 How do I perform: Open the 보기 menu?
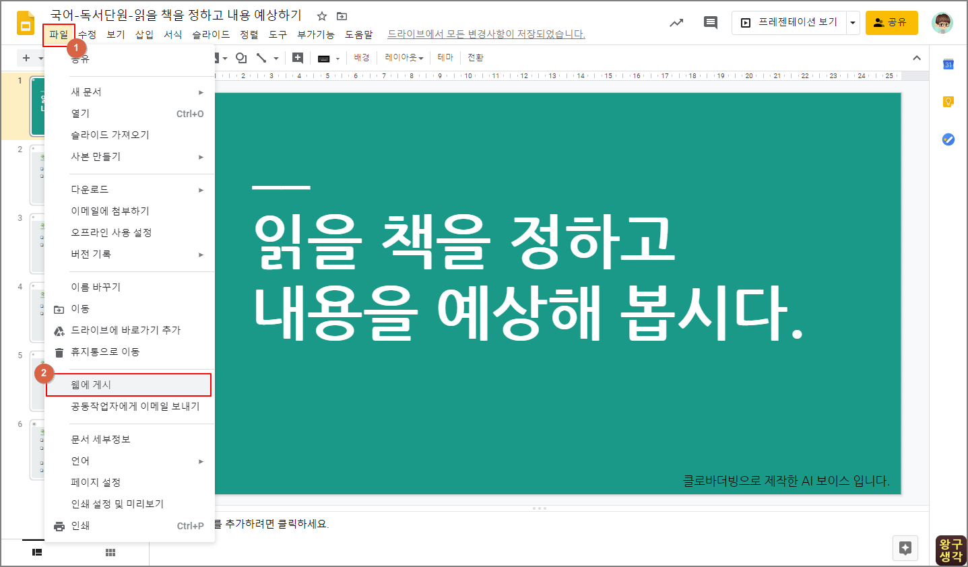click(x=116, y=34)
